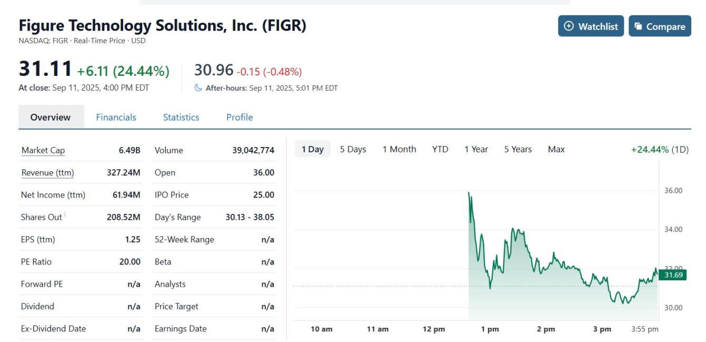Switch to the 5 Years chart view
The width and height of the screenshot is (706, 342).
click(x=517, y=149)
